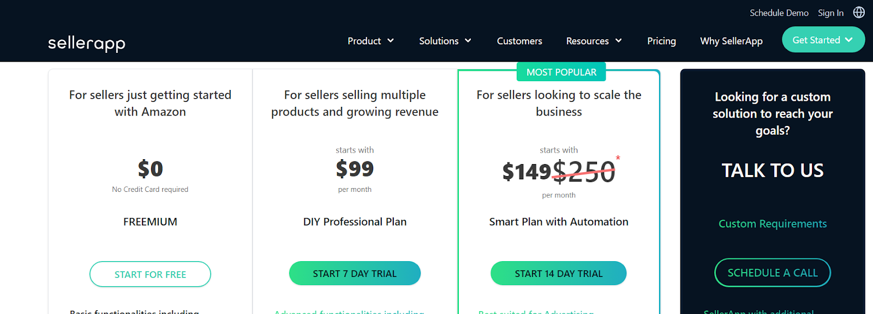Click SCHEDULE A CALL button
This screenshot has width=873, height=314.
(773, 273)
